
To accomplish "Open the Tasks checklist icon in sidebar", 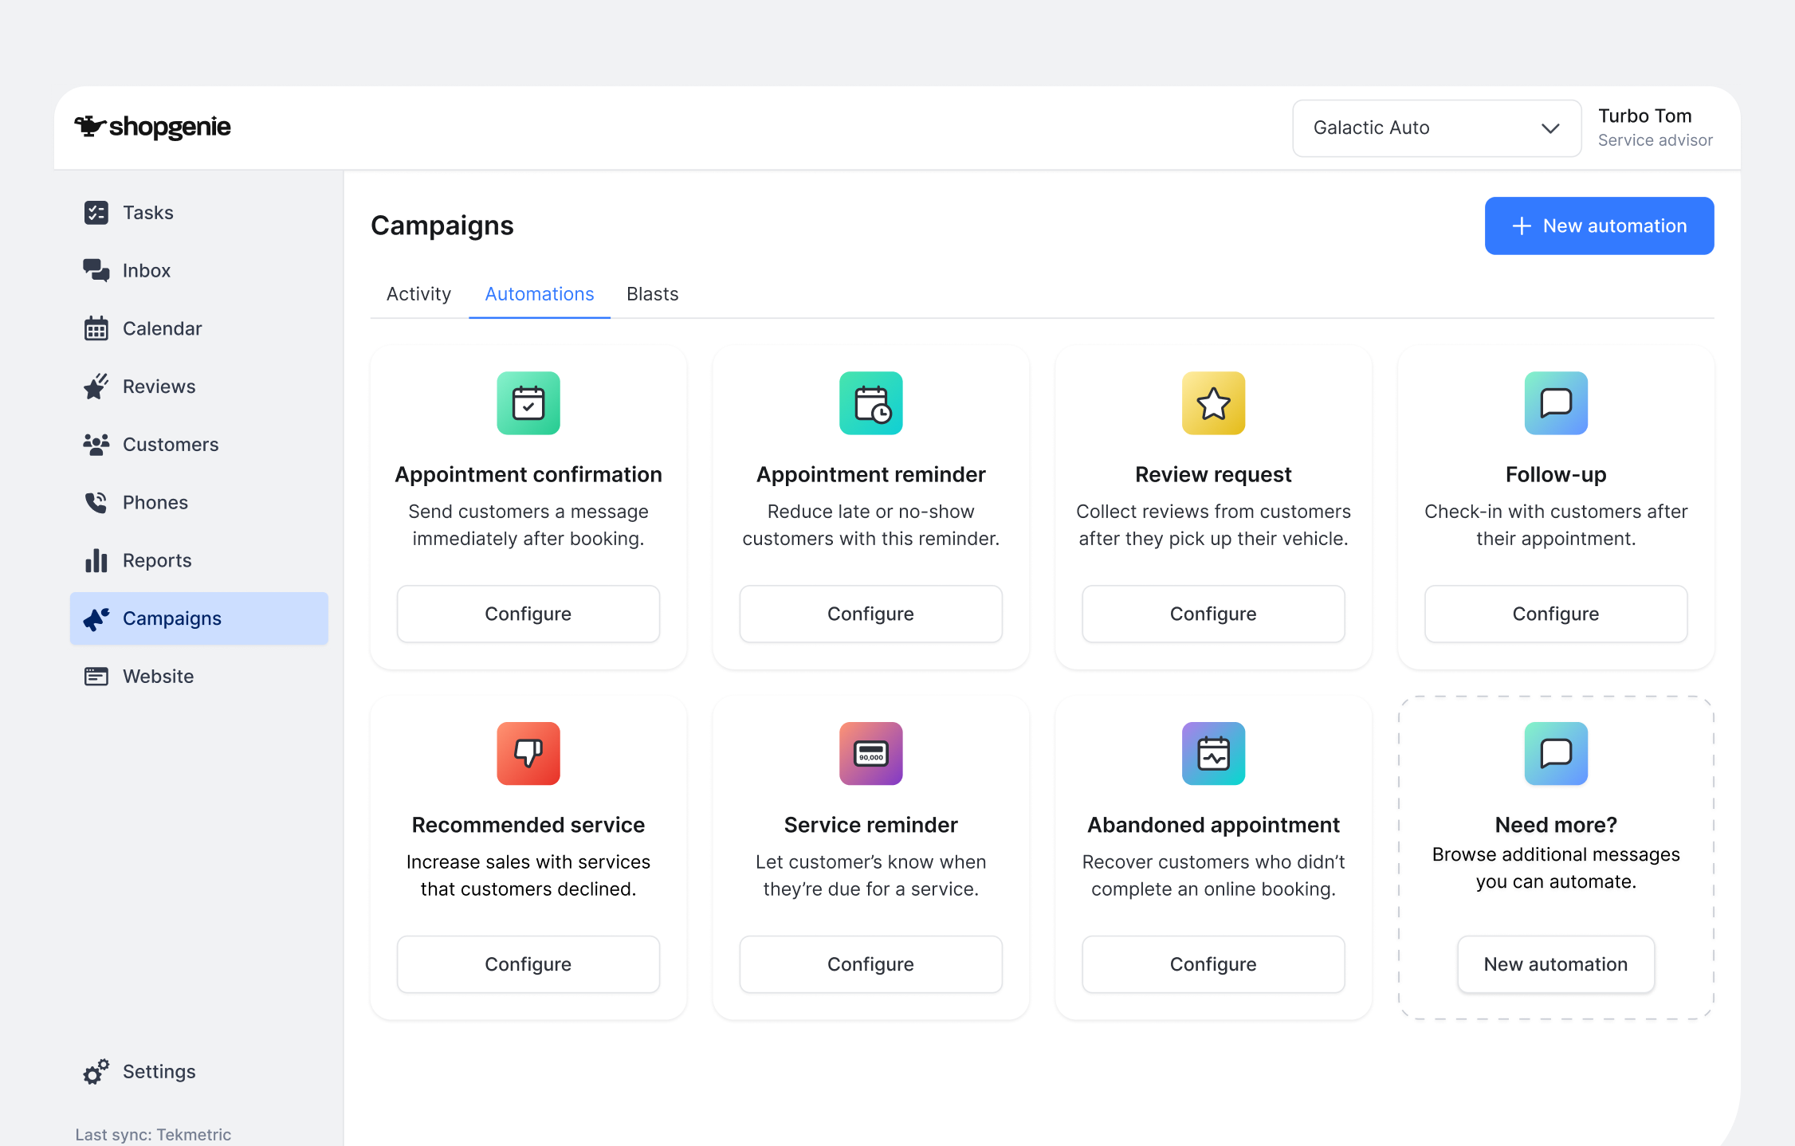I will click(x=96, y=213).
